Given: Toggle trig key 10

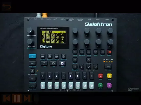Looking at the screenshot, I should click(50, 85).
